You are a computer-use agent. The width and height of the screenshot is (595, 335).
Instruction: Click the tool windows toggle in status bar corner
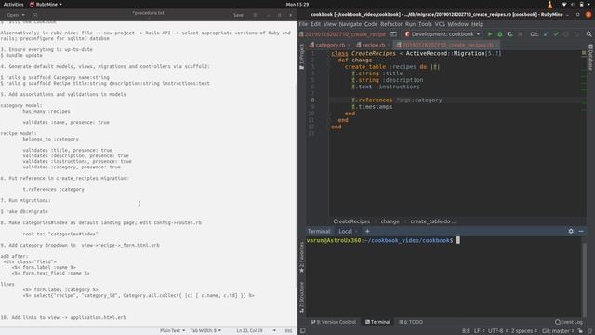[303, 331]
